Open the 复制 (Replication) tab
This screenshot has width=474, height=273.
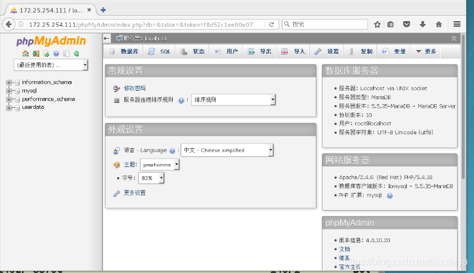click(x=360, y=51)
